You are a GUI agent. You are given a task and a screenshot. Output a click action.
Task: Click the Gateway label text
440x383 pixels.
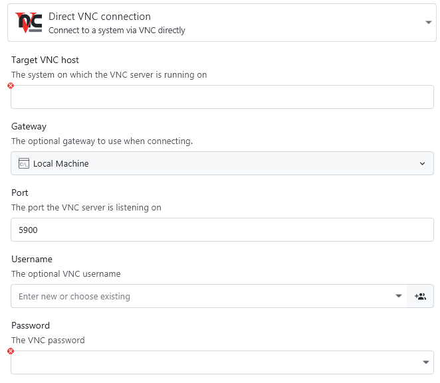(x=29, y=127)
